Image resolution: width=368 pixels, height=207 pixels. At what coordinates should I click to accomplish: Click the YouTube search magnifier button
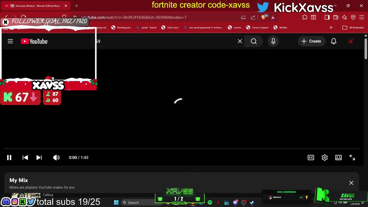tap(254, 41)
